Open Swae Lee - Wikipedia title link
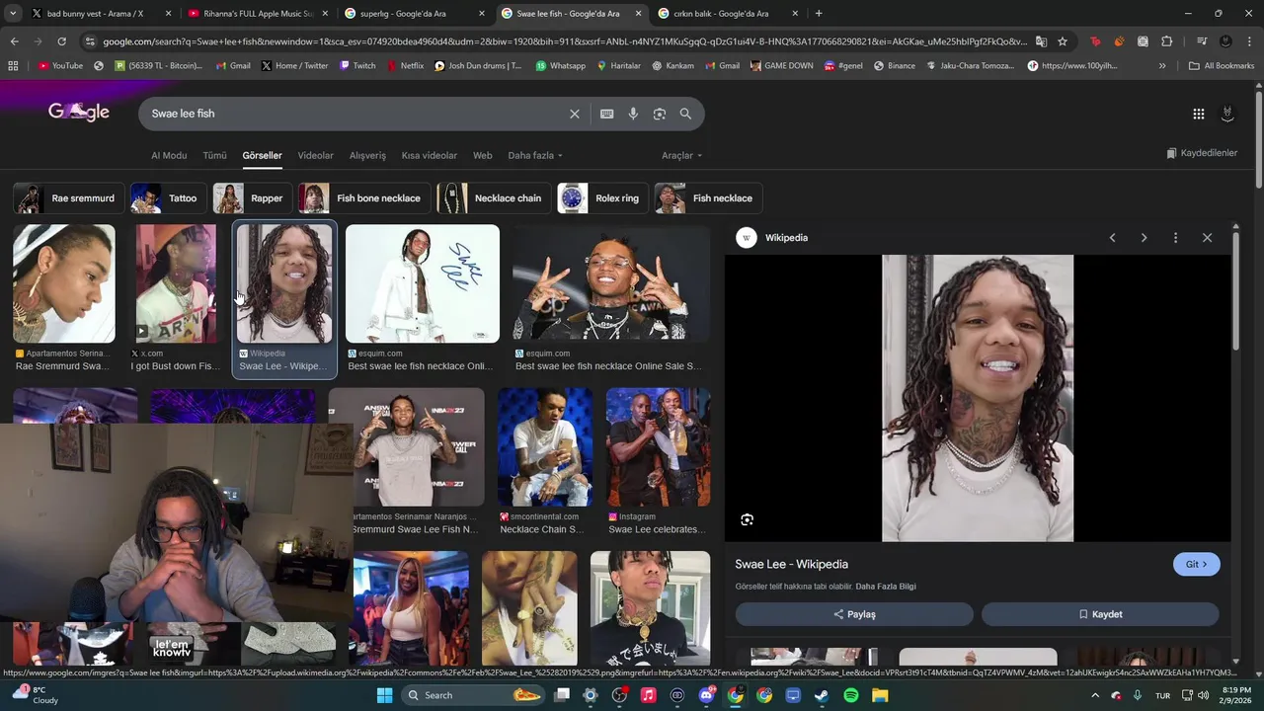Viewport: 1264px width, 711px height. [x=792, y=565]
